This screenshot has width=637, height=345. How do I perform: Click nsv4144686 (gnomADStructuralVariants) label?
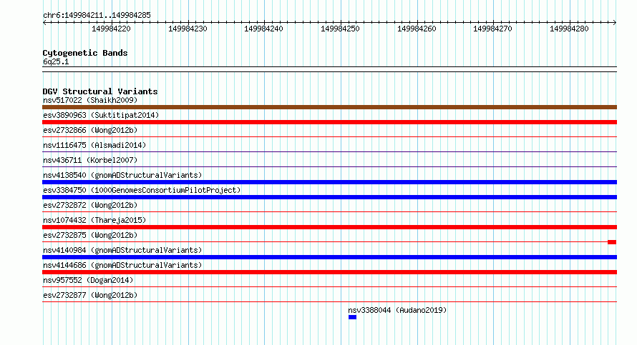coord(122,265)
